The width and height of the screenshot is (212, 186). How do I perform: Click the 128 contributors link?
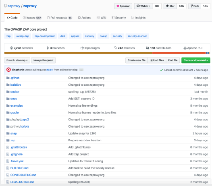click(x=158, y=48)
